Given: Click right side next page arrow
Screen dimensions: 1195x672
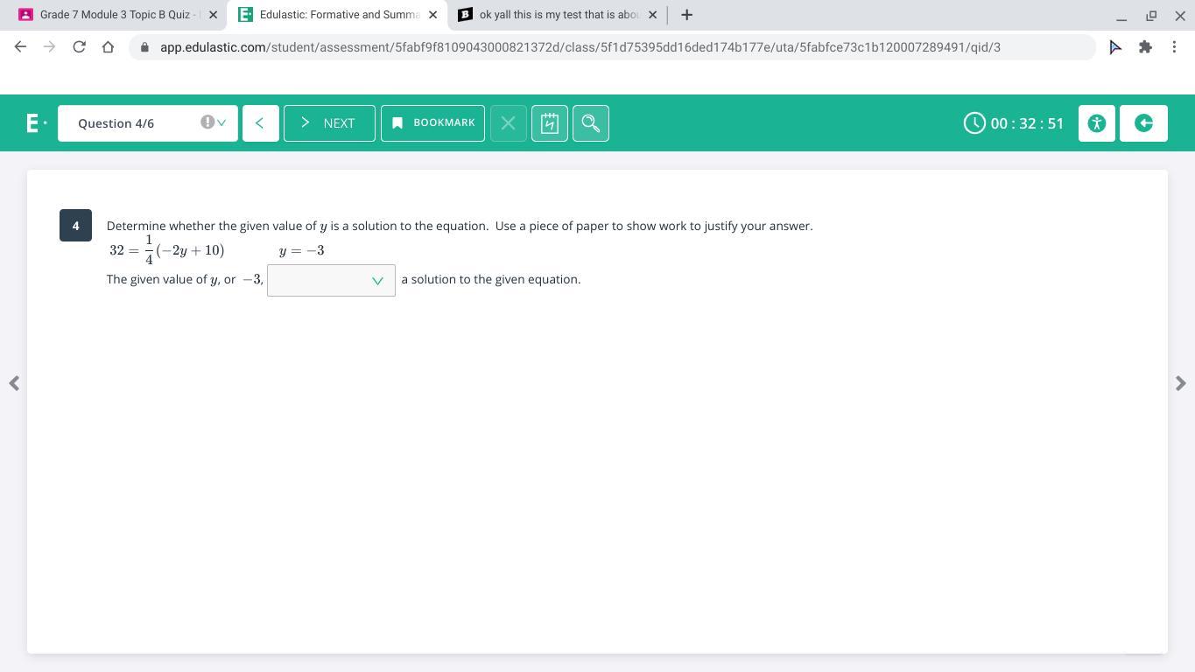Looking at the screenshot, I should 1181,383.
